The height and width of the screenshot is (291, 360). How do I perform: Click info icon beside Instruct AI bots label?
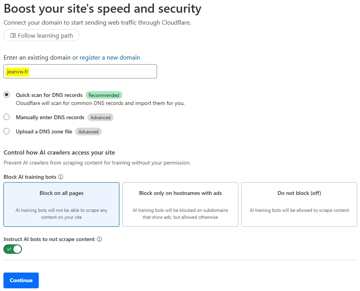tap(99, 239)
